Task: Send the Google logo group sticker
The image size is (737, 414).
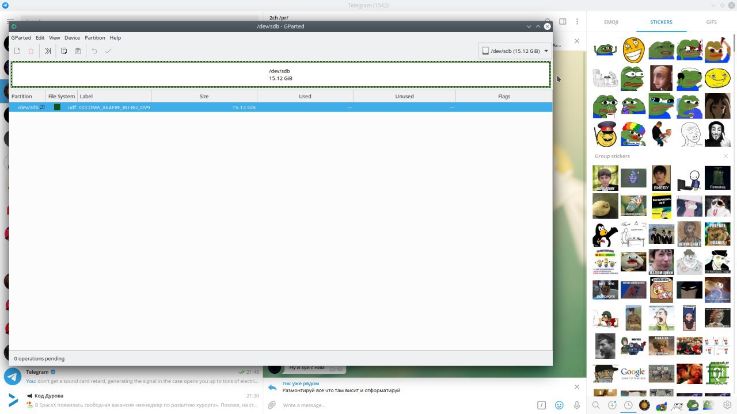Action: click(x=633, y=373)
